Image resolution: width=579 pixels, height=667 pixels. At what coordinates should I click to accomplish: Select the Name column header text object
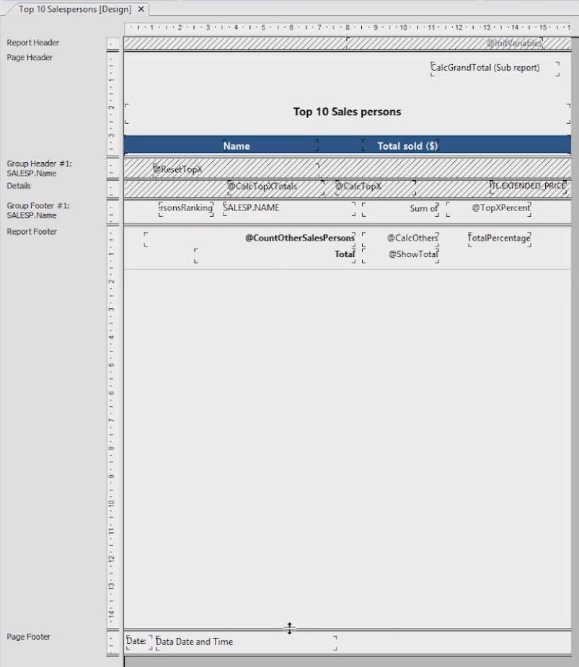tap(237, 146)
